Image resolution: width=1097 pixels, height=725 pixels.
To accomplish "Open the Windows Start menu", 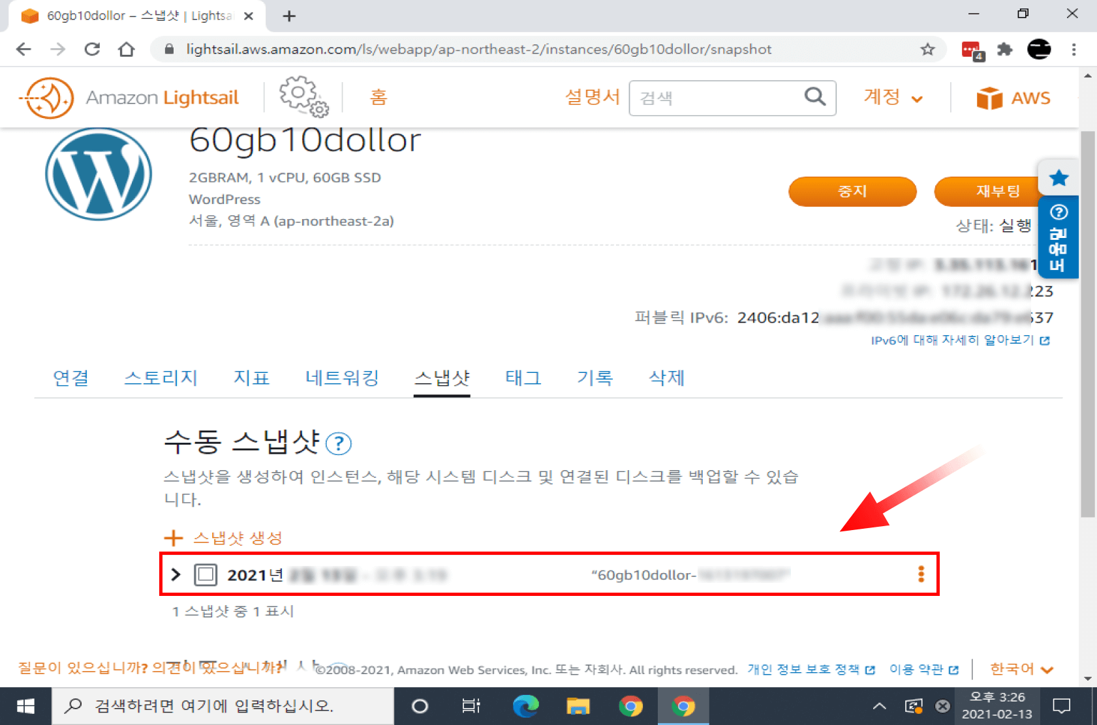I will pos(25,705).
